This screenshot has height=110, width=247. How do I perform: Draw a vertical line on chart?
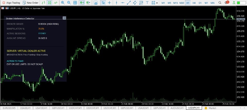coord(116,3)
